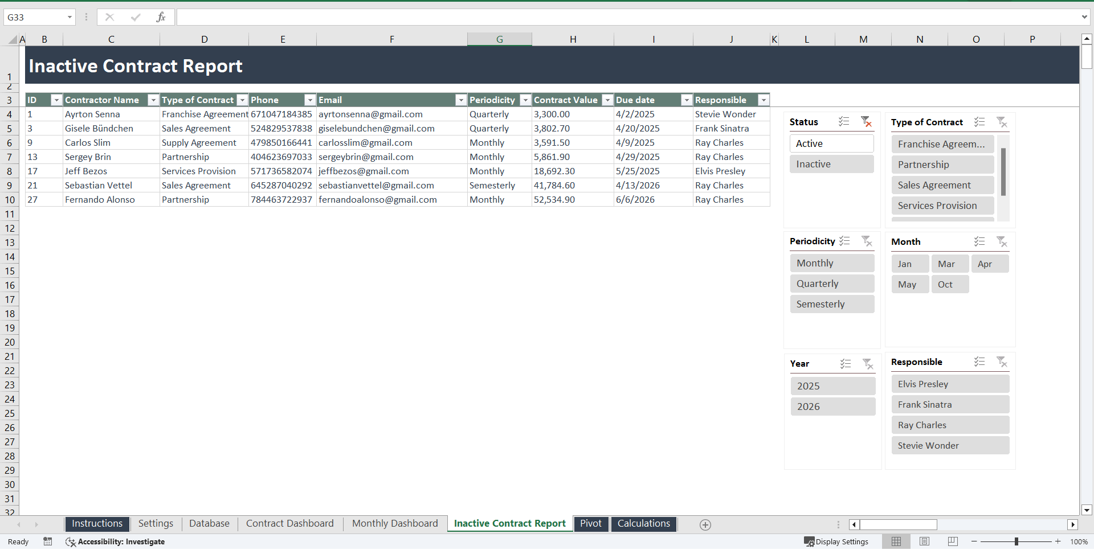The width and height of the screenshot is (1094, 550).
Task: Open the Name Box dropdown arrow
Action: coord(70,17)
